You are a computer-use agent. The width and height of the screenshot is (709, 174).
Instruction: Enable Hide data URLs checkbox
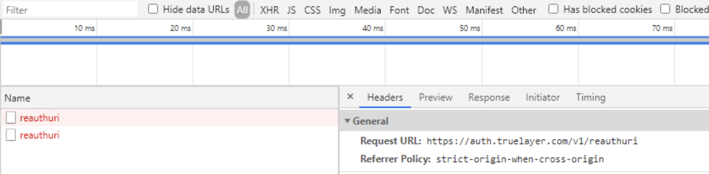coord(153,9)
